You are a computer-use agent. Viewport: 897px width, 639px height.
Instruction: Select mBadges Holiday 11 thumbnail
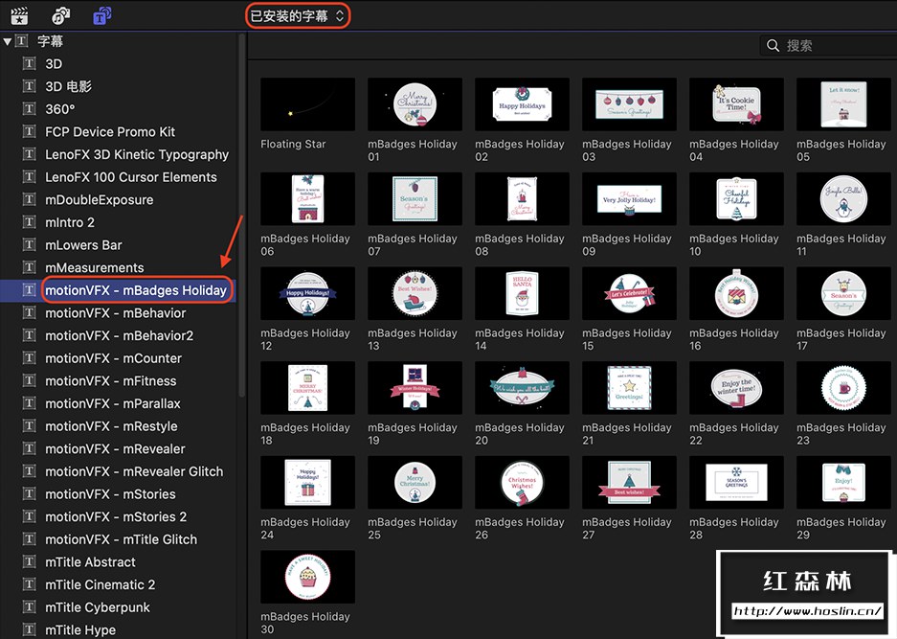point(843,199)
